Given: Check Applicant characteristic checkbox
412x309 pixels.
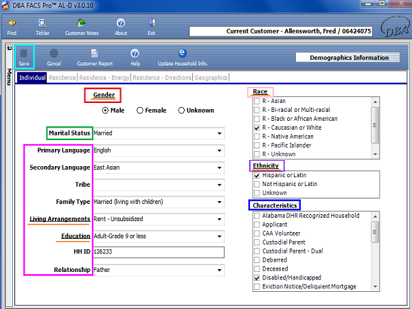Looking at the screenshot, I should 257,225.
